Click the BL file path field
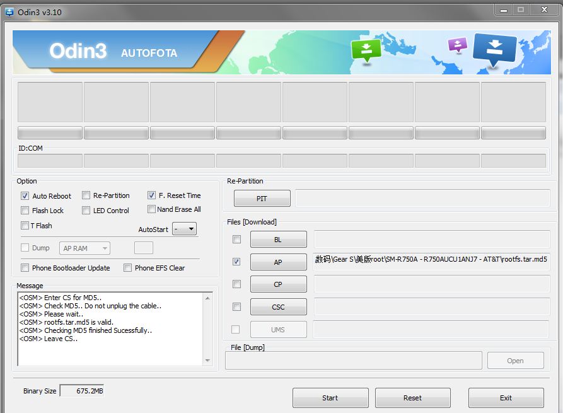Image resolution: width=563 pixels, height=413 pixels. pos(432,239)
